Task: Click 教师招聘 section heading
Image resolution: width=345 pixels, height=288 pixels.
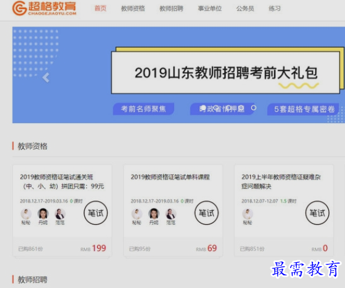Action: pyautogui.click(x=33, y=280)
